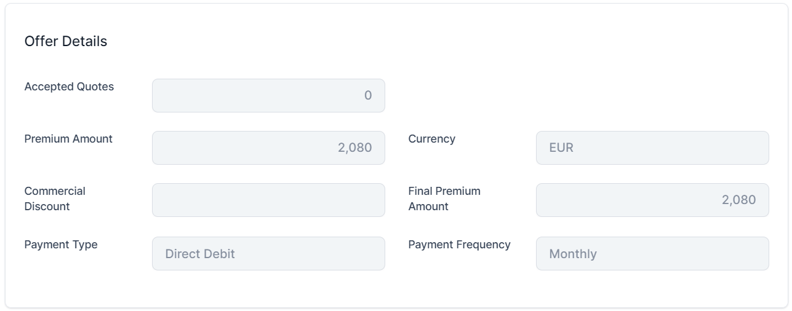The height and width of the screenshot is (311, 792).
Task: Click the empty Commercial Discount field
Action: (268, 200)
